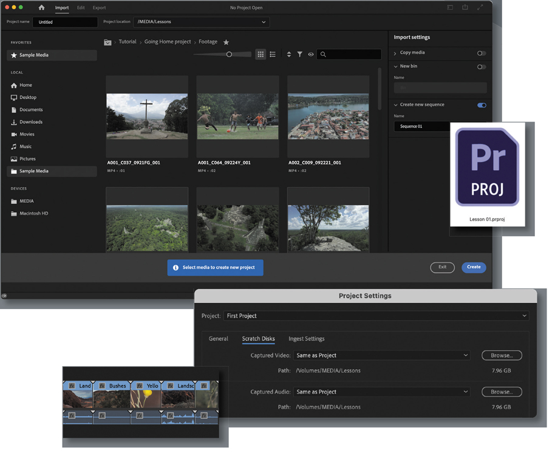Switch the media browser to list view
The image size is (555, 456).
coord(272,54)
